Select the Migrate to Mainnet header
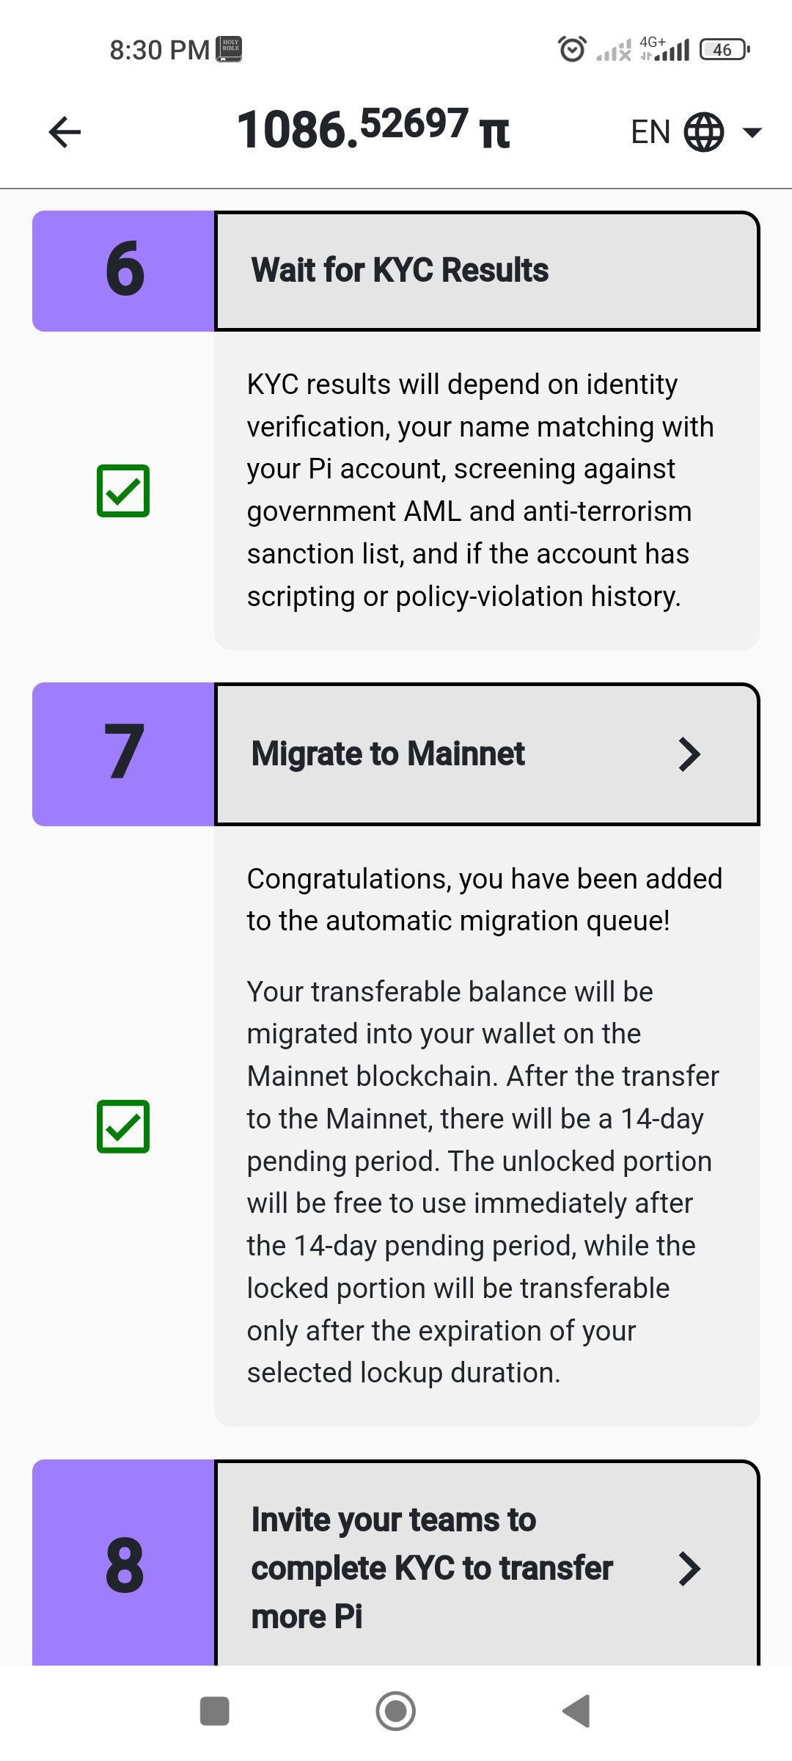The image size is (792, 1761). coord(487,754)
